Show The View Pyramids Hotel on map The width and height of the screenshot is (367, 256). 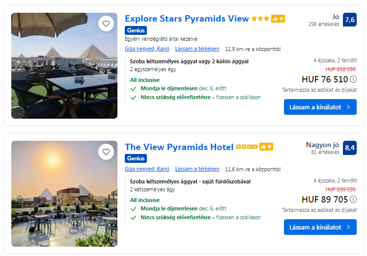point(197,169)
